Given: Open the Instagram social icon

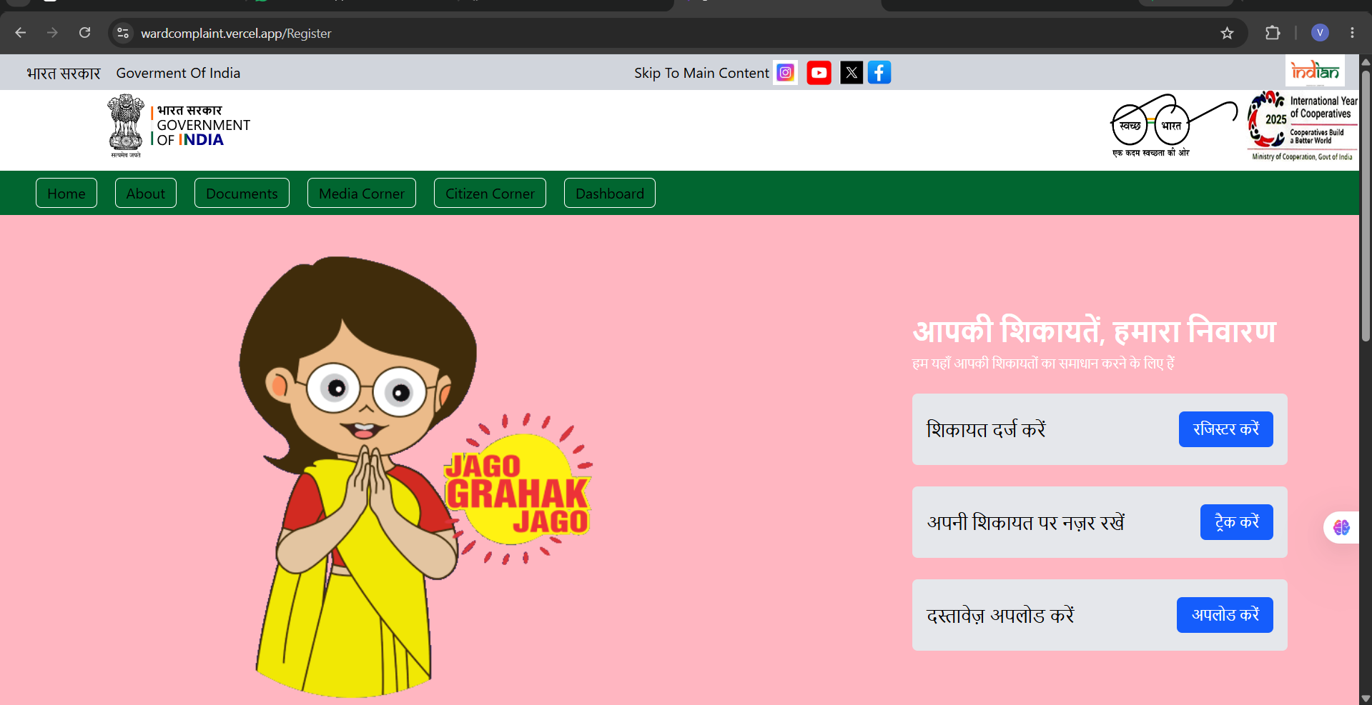Looking at the screenshot, I should click(785, 73).
